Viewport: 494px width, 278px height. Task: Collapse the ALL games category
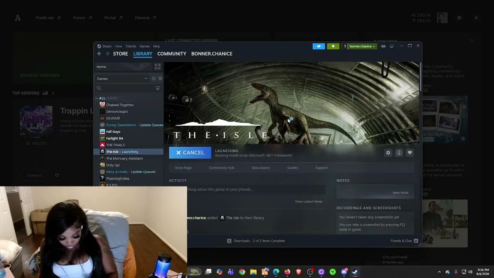[x=97, y=98]
